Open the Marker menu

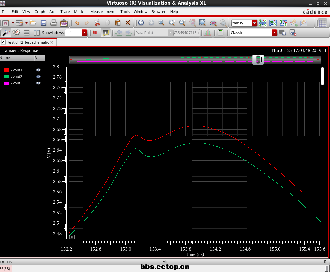coord(80,12)
